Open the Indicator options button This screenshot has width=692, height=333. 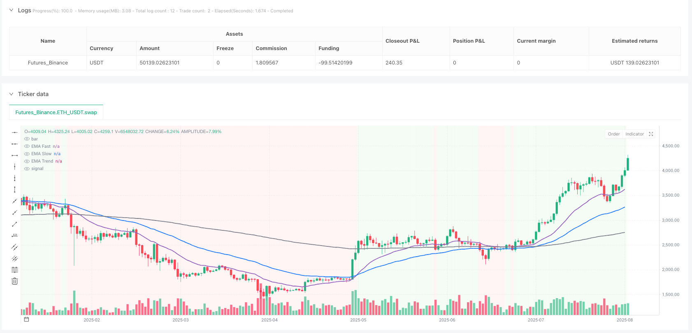point(634,134)
